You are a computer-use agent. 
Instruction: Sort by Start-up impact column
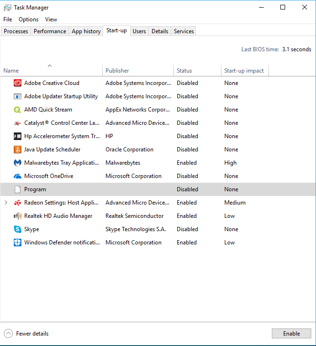(244, 71)
